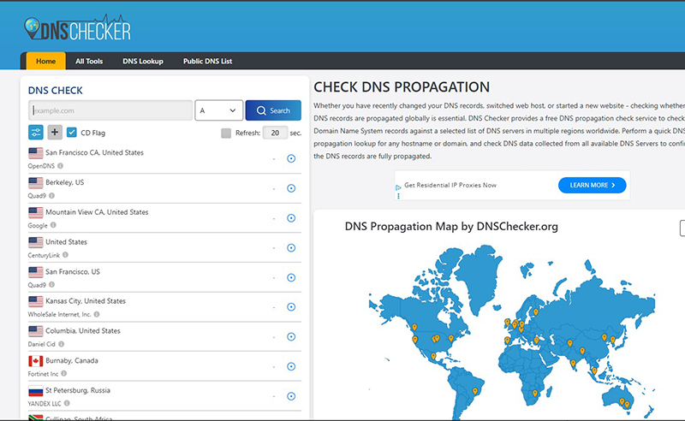Click the Canada flag icon

[x=36, y=361]
